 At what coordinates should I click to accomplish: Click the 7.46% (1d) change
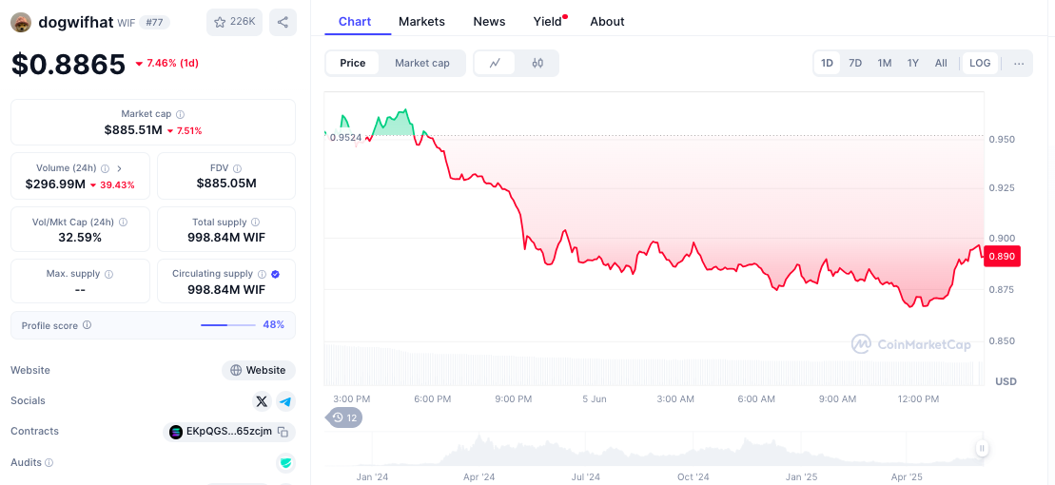[x=166, y=63]
